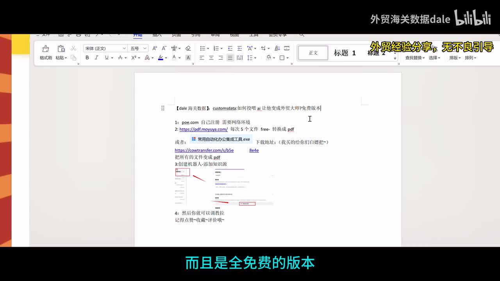Open the font size dropdown 五号
This screenshot has width=500, height=281.
[138, 48]
